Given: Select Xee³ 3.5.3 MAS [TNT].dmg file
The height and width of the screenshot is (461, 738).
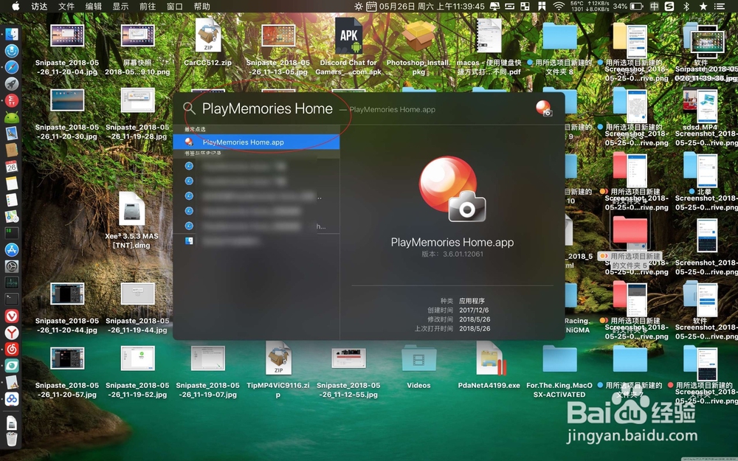Looking at the screenshot, I should [132, 209].
